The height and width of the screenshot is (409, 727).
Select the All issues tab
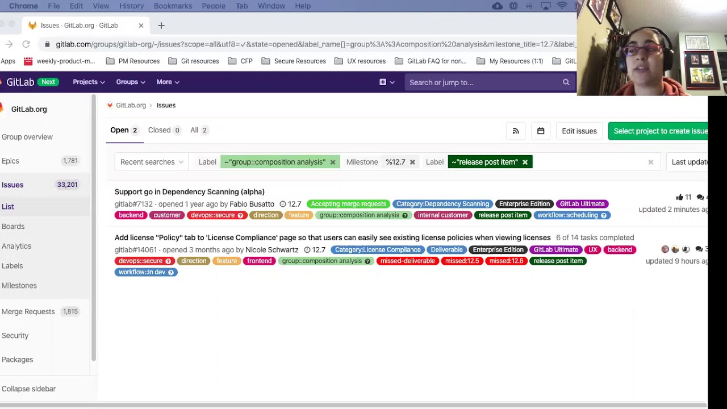pos(199,131)
